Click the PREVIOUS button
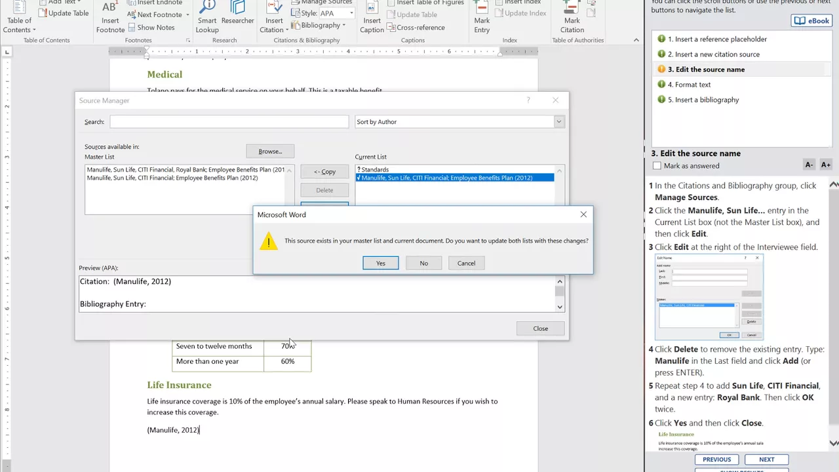Screen dimensions: 839x472 pyautogui.click(x=716, y=460)
